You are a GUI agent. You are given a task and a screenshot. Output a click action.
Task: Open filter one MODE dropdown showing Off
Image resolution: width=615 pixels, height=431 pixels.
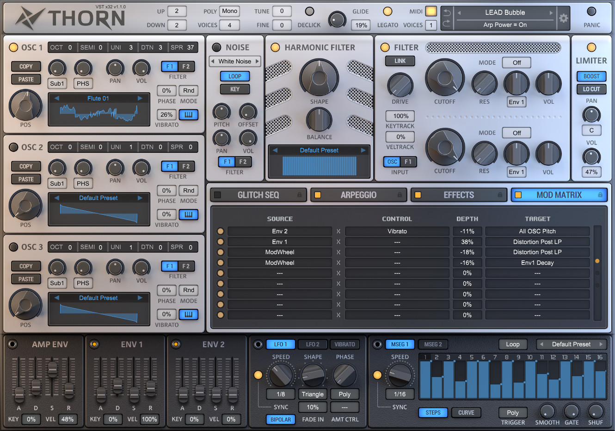pyautogui.click(x=517, y=62)
